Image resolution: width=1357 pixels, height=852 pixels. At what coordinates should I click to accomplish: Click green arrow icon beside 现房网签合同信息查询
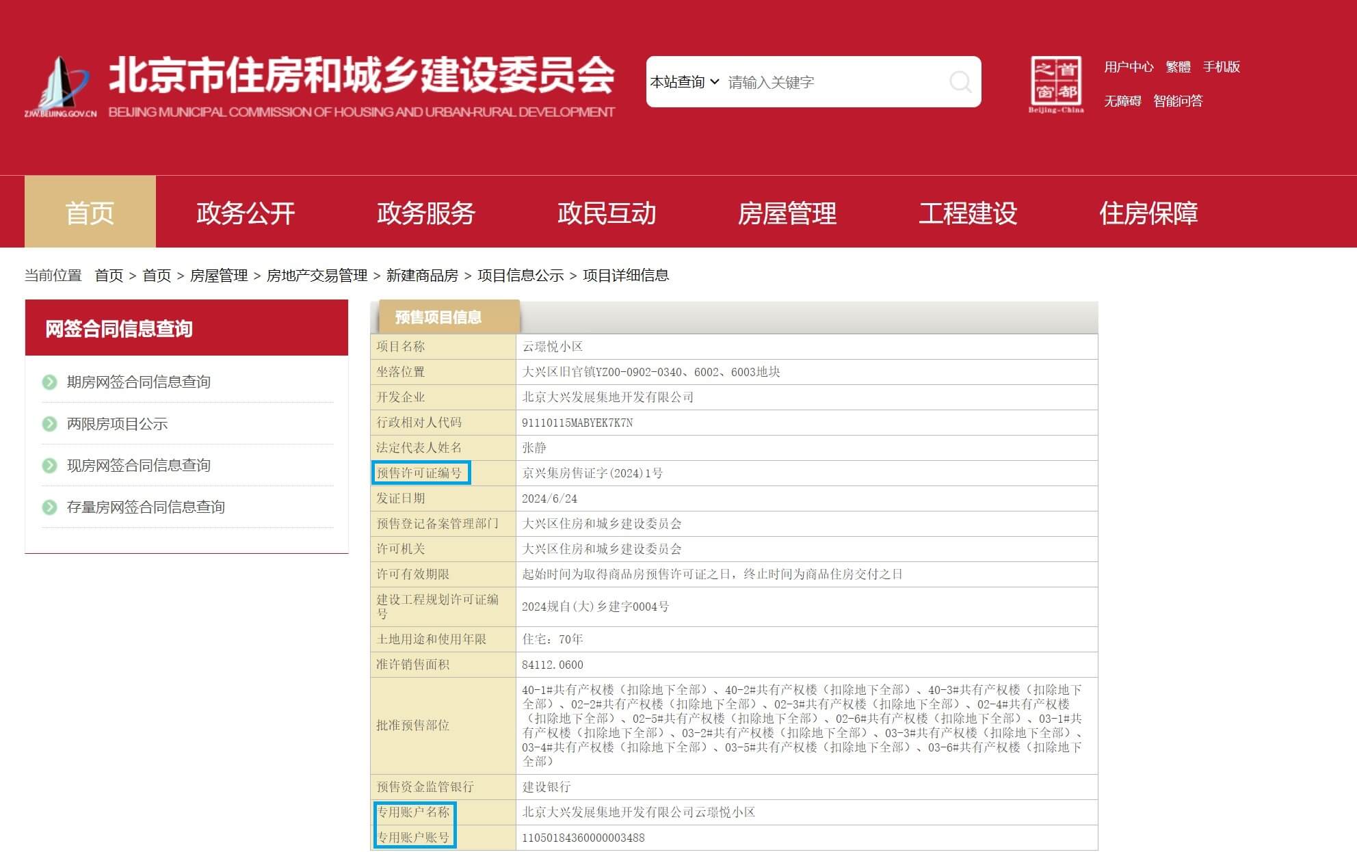(49, 466)
